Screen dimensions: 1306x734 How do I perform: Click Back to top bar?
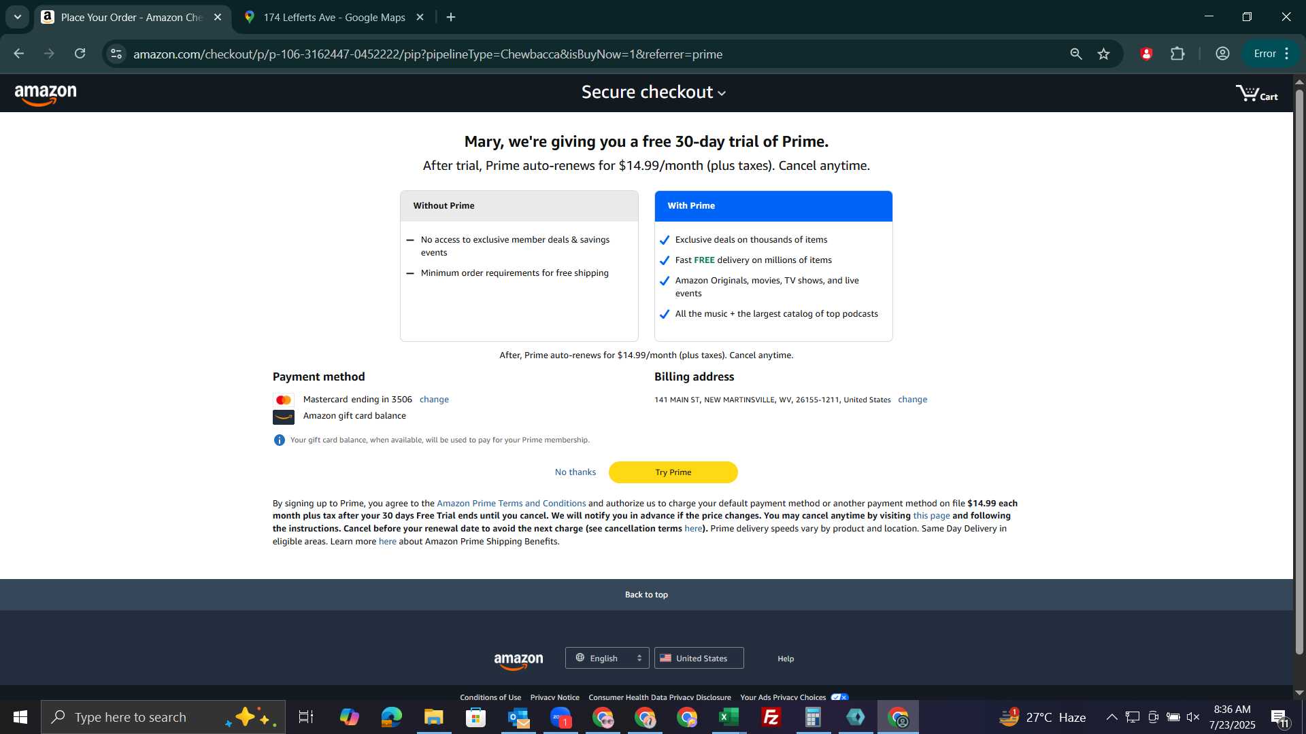tap(646, 595)
